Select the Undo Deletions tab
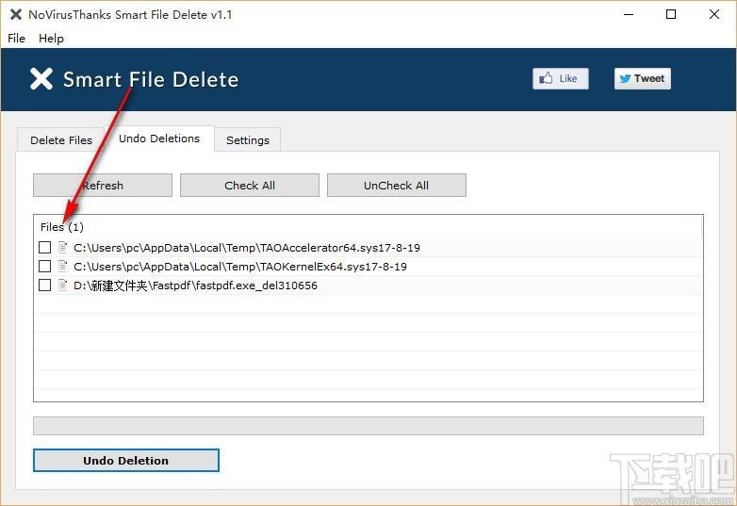The height and width of the screenshot is (506, 737). coord(159,139)
